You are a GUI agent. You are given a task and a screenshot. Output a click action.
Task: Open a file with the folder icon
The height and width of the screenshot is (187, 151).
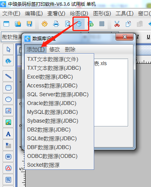point(18,24)
